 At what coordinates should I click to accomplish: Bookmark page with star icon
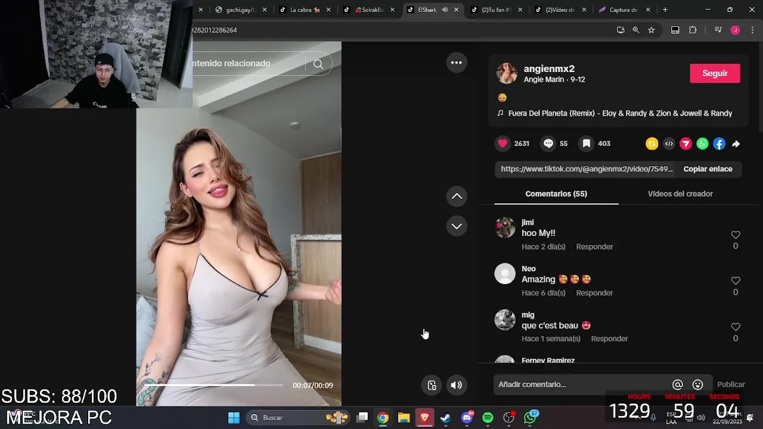652,30
